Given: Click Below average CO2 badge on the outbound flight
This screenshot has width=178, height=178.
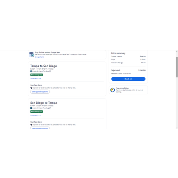Looking at the screenshot, I should click(36, 75).
